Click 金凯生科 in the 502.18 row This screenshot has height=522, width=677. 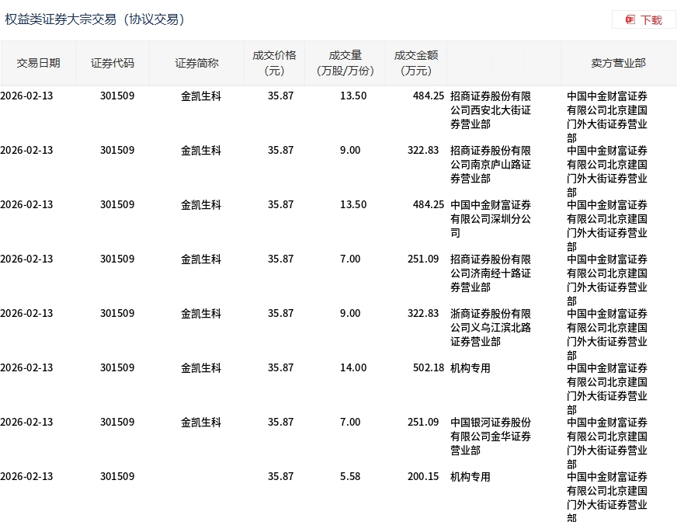click(x=201, y=367)
